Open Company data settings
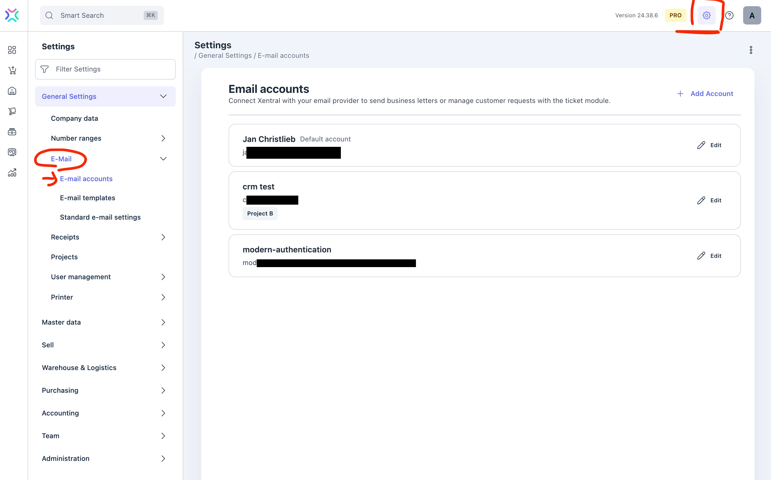This screenshot has width=771, height=480. coord(75,118)
